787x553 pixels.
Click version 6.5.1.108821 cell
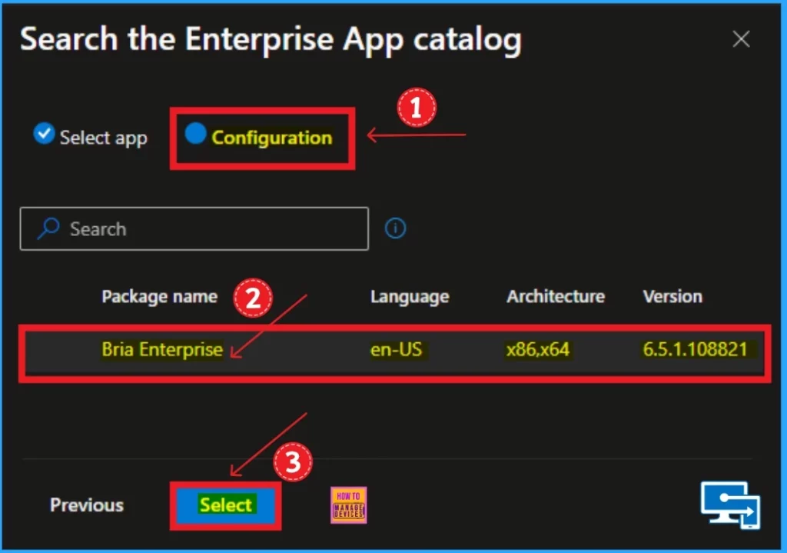695,349
